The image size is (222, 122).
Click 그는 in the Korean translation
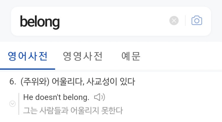click(30, 111)
